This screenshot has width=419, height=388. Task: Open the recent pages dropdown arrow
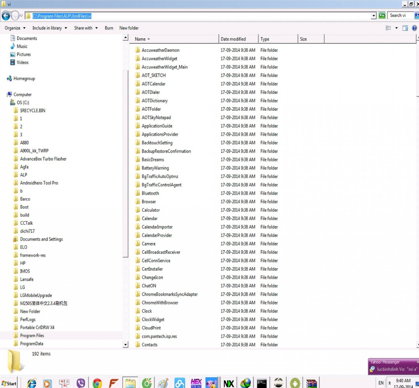[x=21, y=16]
